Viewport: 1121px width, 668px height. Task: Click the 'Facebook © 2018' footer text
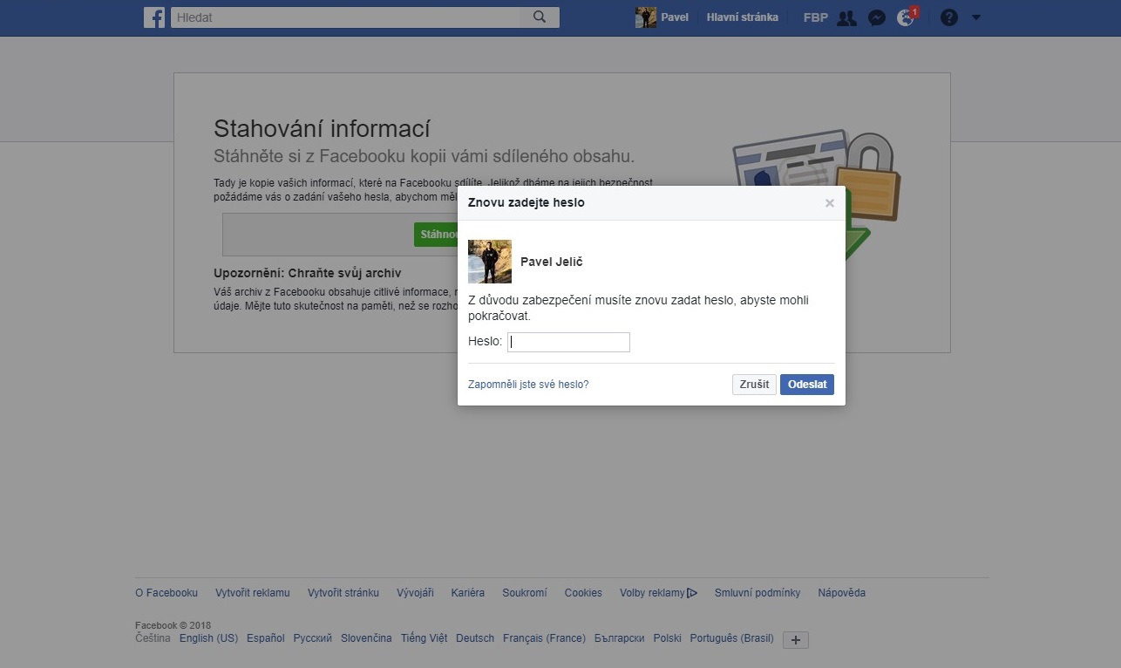point(173,625)
